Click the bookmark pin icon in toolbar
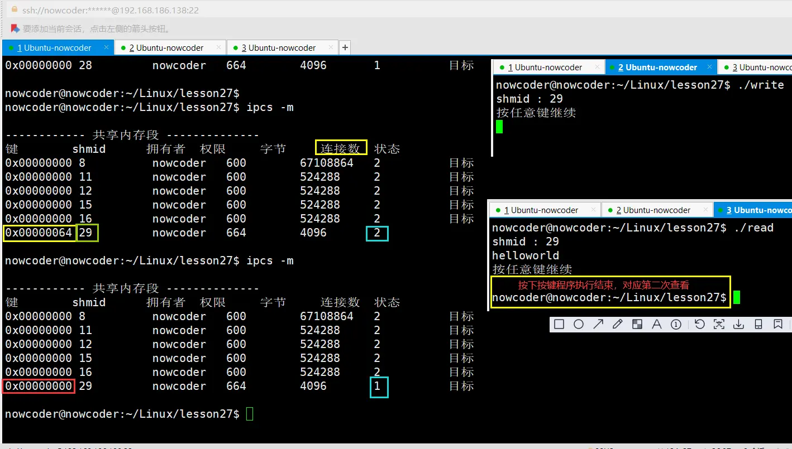Viewport: 792px width, 449px height. tap(777, 324)
